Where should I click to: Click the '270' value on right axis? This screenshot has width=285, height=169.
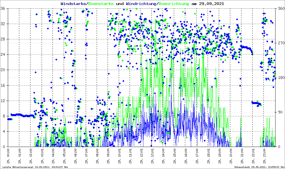[x=281, y=43]
